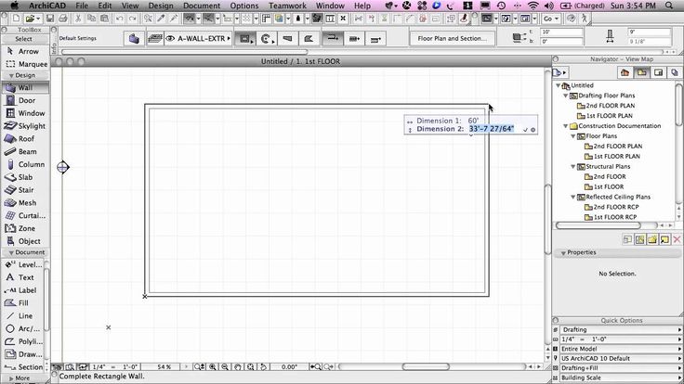Select the Text tool
Screen dimensions: 684x384
click(21, 277)
